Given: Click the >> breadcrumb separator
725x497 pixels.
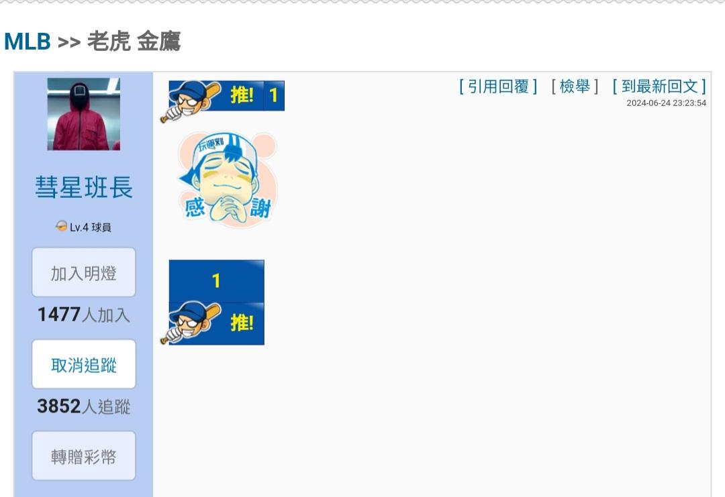Looking at the screenshot, I should [69, 42].
